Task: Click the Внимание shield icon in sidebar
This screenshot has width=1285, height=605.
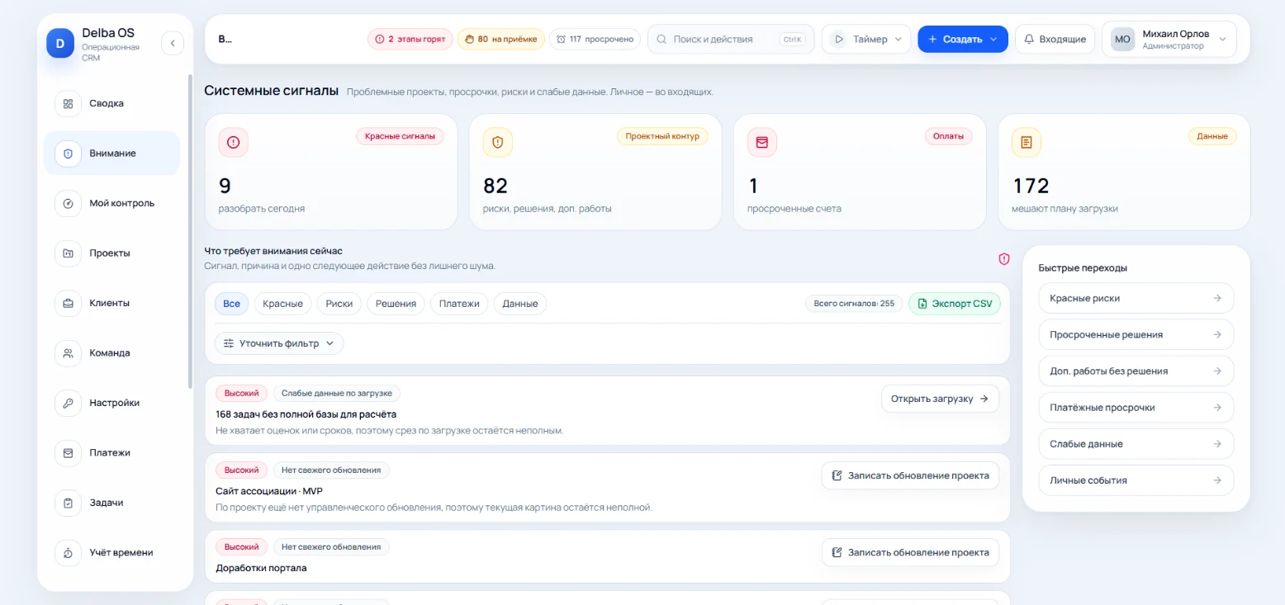Action: (x=68, y=154)
